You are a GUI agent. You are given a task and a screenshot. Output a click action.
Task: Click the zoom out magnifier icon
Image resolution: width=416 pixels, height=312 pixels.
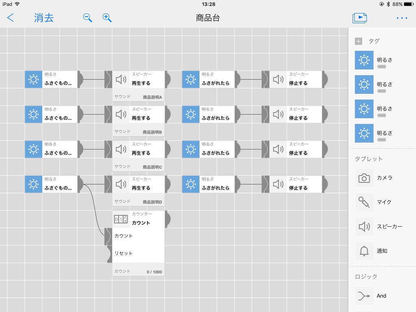click(88, 18)
